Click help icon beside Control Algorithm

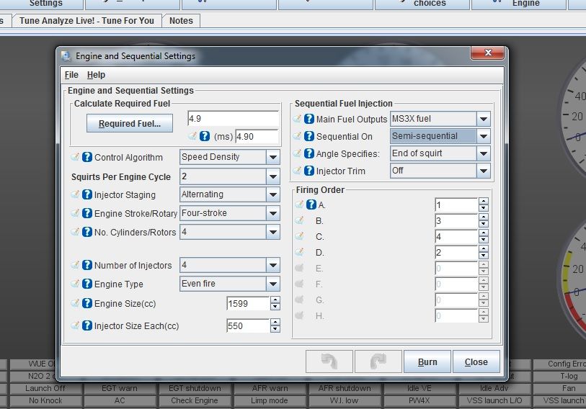(x=87, y=157)
